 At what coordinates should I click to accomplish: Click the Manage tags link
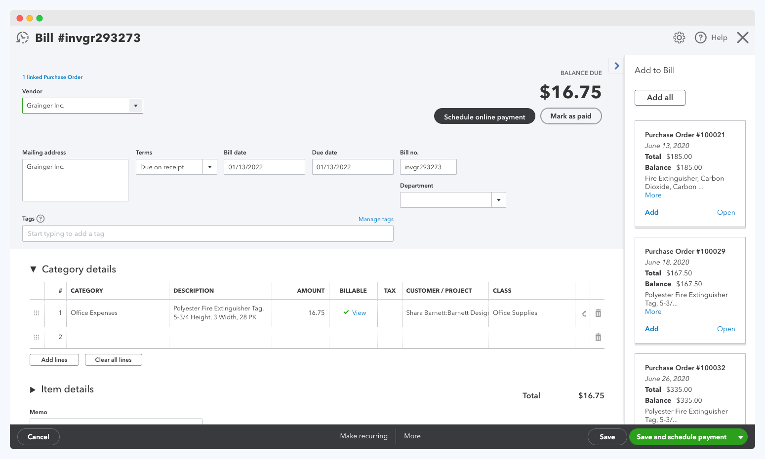tap(376, 219)
